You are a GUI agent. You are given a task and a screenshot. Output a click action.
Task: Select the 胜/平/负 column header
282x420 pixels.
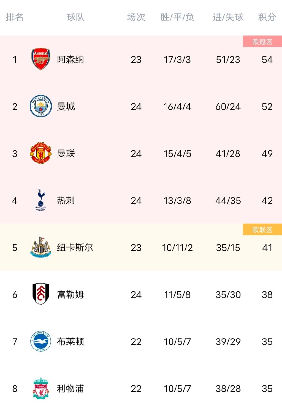pos(177,17)
